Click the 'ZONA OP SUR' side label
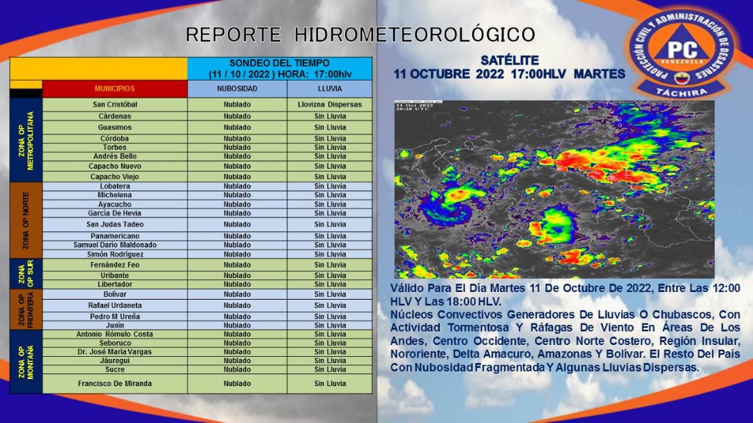Screen dimensions: 753x423 pyautogui.click(x=26, y=274)
